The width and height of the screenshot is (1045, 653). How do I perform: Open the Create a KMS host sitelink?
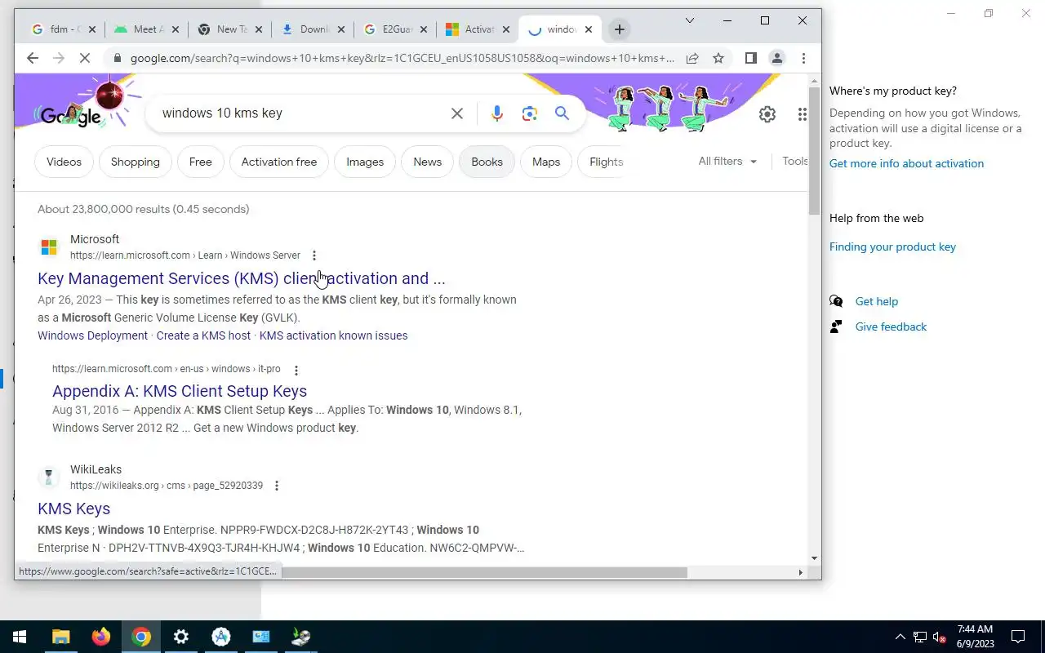coord(203,335)
